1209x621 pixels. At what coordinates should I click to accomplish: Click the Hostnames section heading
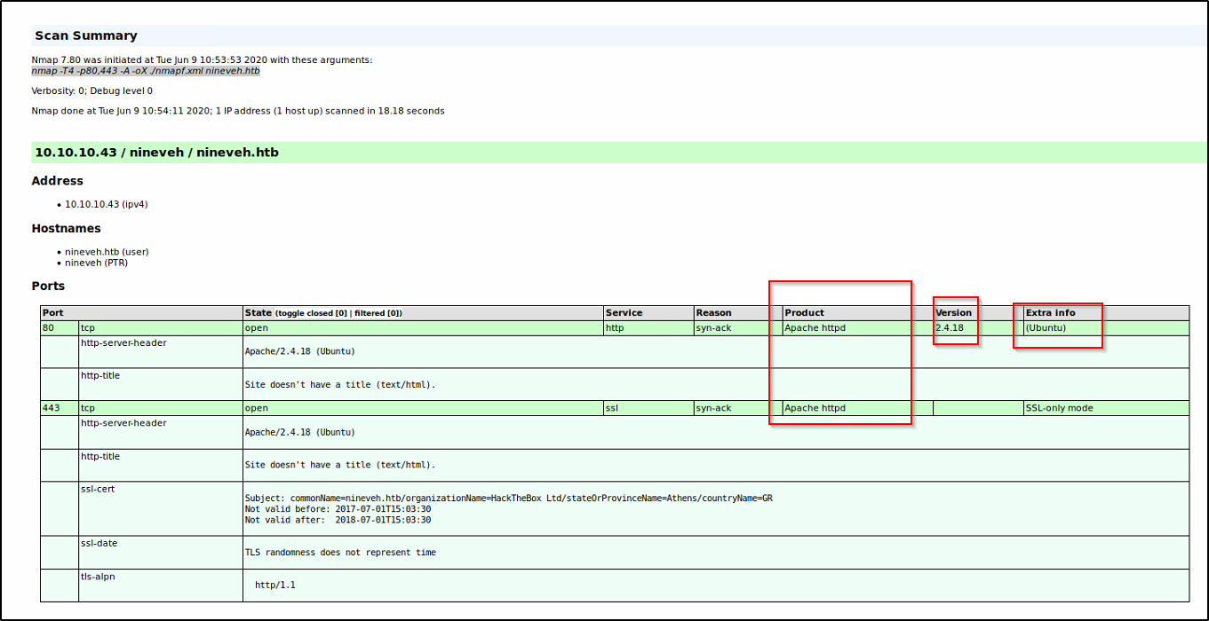point(67,229)
